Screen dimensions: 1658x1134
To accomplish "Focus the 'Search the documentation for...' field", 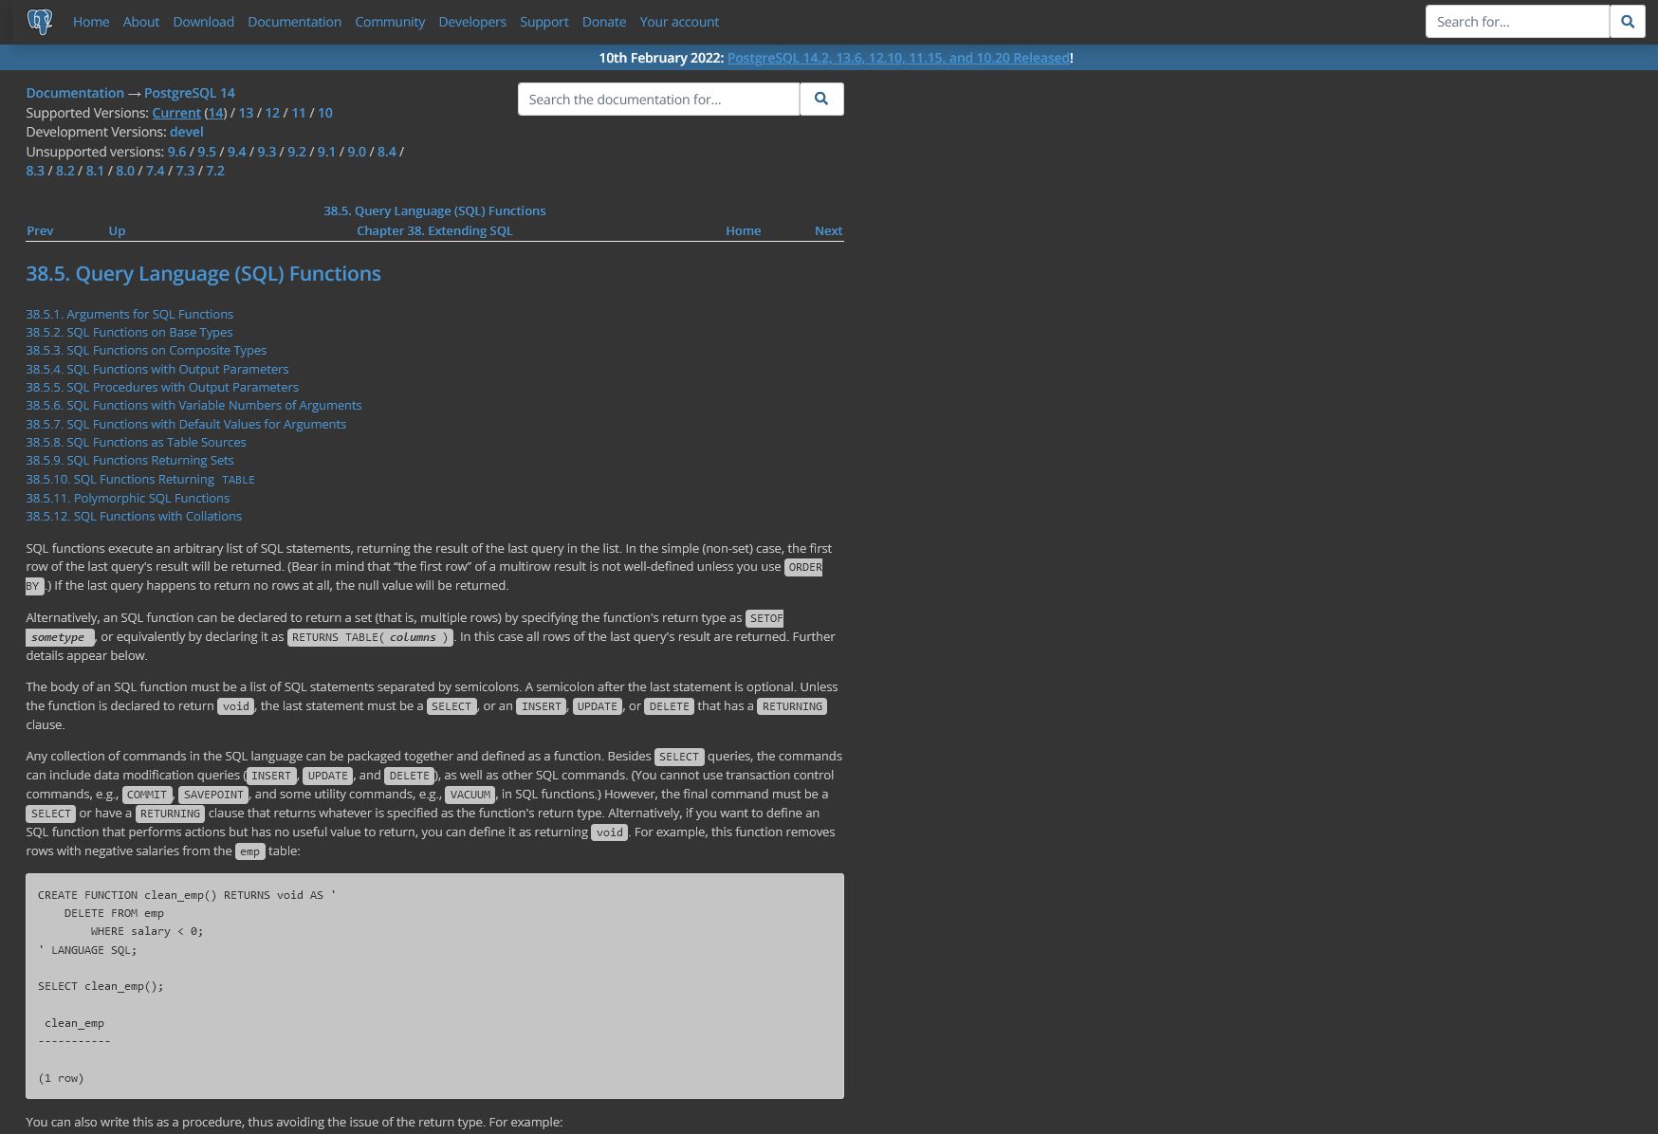I will point(658,99).
